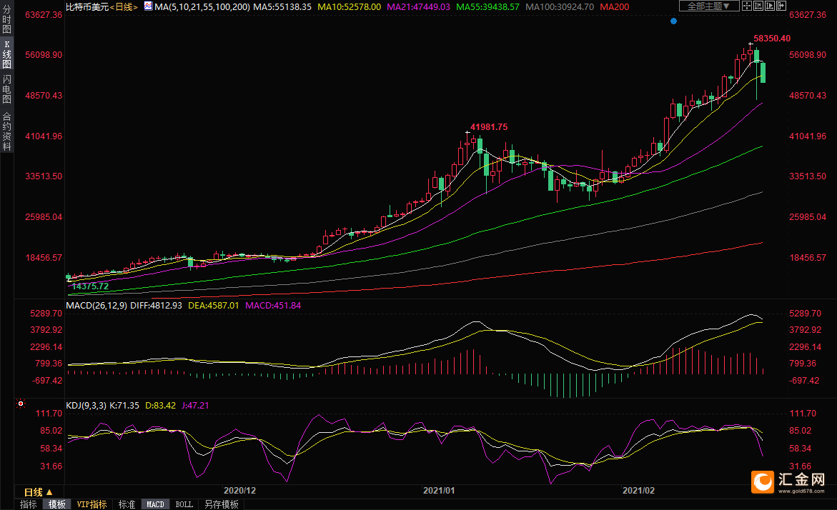Select the BOLL template button

pos(184,504)
